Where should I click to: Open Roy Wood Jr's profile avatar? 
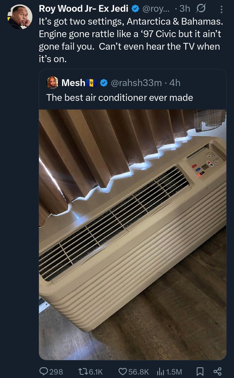pos(20,17)
